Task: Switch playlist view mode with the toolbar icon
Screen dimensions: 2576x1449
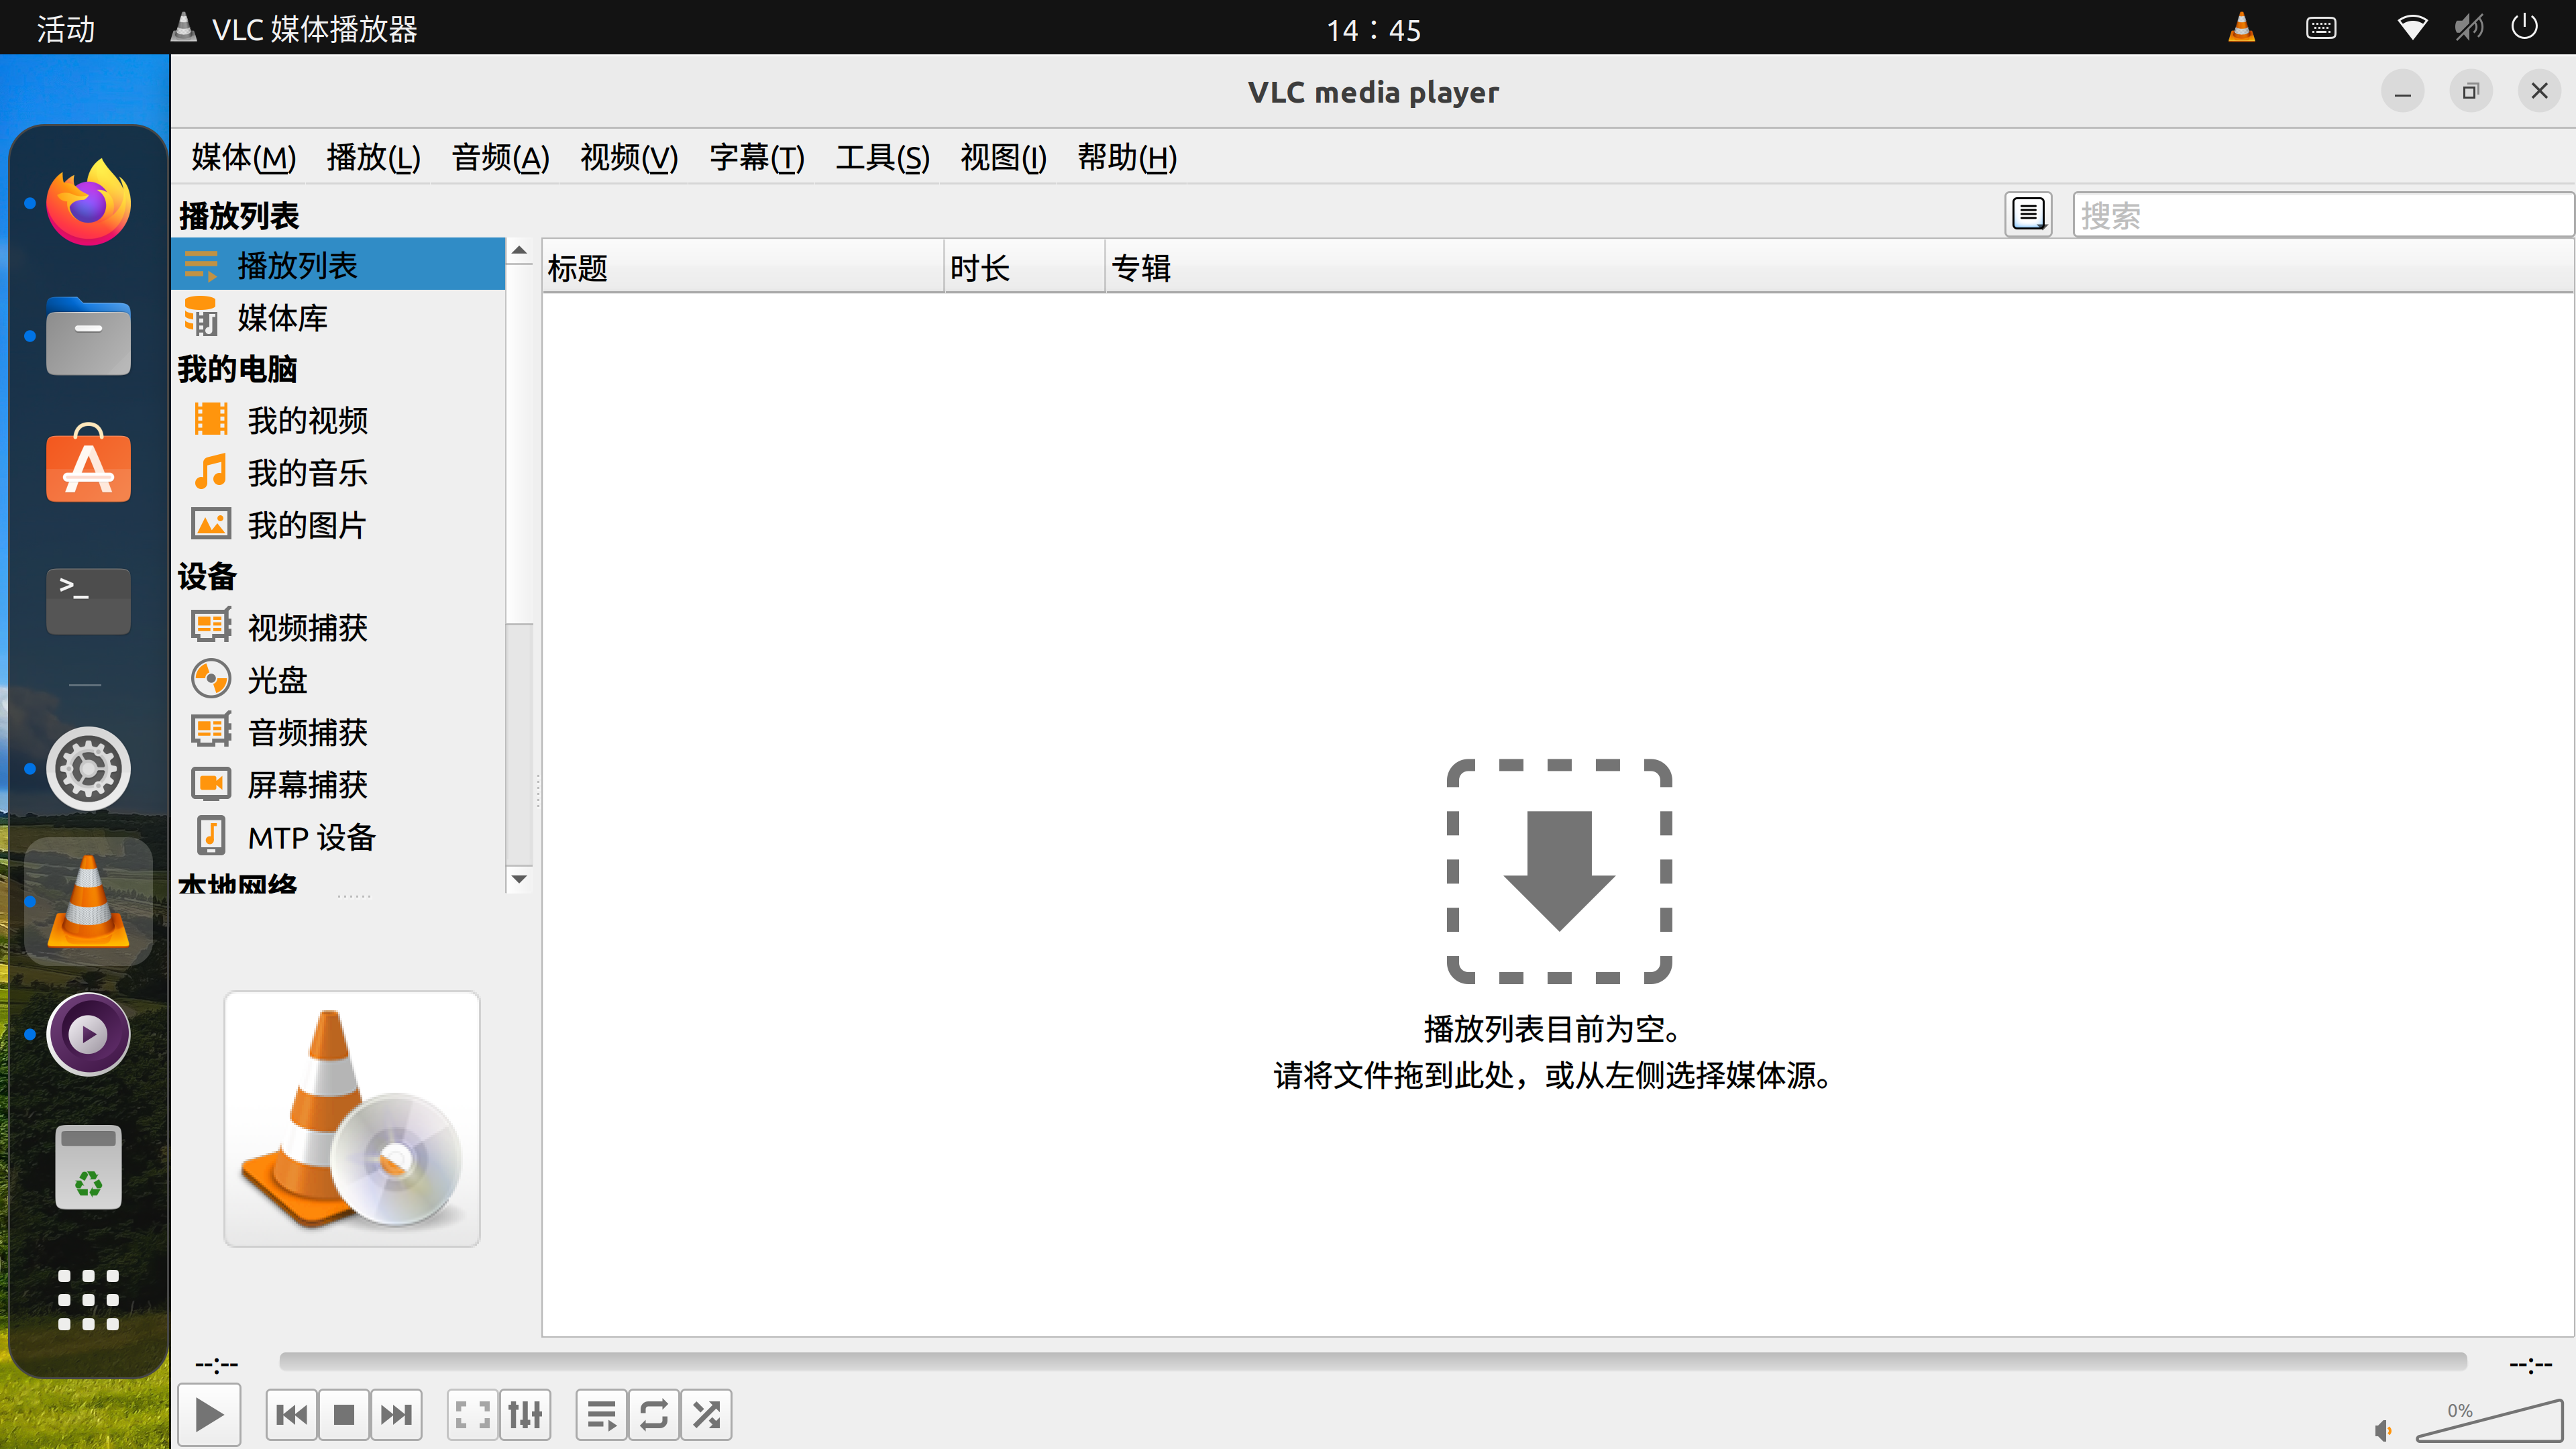Action: click(x=2028, y=213)
